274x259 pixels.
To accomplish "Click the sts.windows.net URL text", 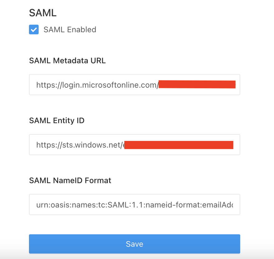I will point(79,145).
